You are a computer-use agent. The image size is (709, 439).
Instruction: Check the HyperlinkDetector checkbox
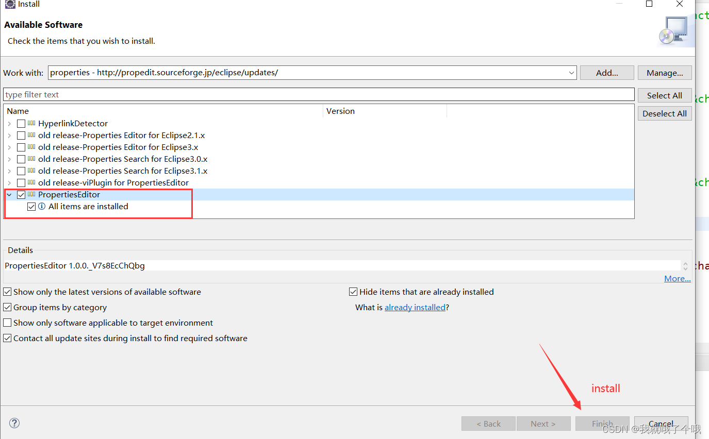pyautogui.click(x=21, y=124)
